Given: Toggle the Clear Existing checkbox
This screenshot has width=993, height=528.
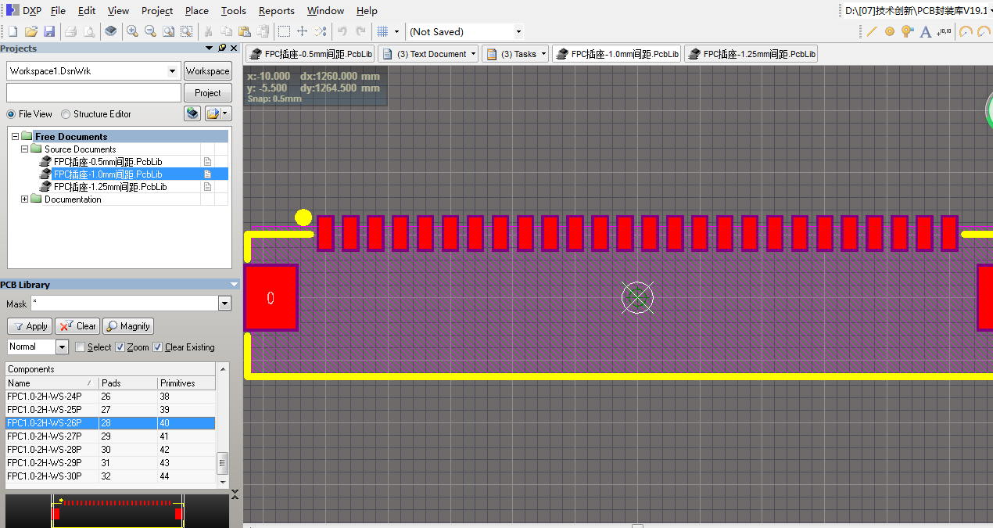Looking at the screenshot, I should [x=158, y=347].
